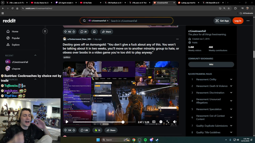This screenshot has height=143, width=255.
Task: Open Popular in the sidebar
Action: [x=16, y=38]
